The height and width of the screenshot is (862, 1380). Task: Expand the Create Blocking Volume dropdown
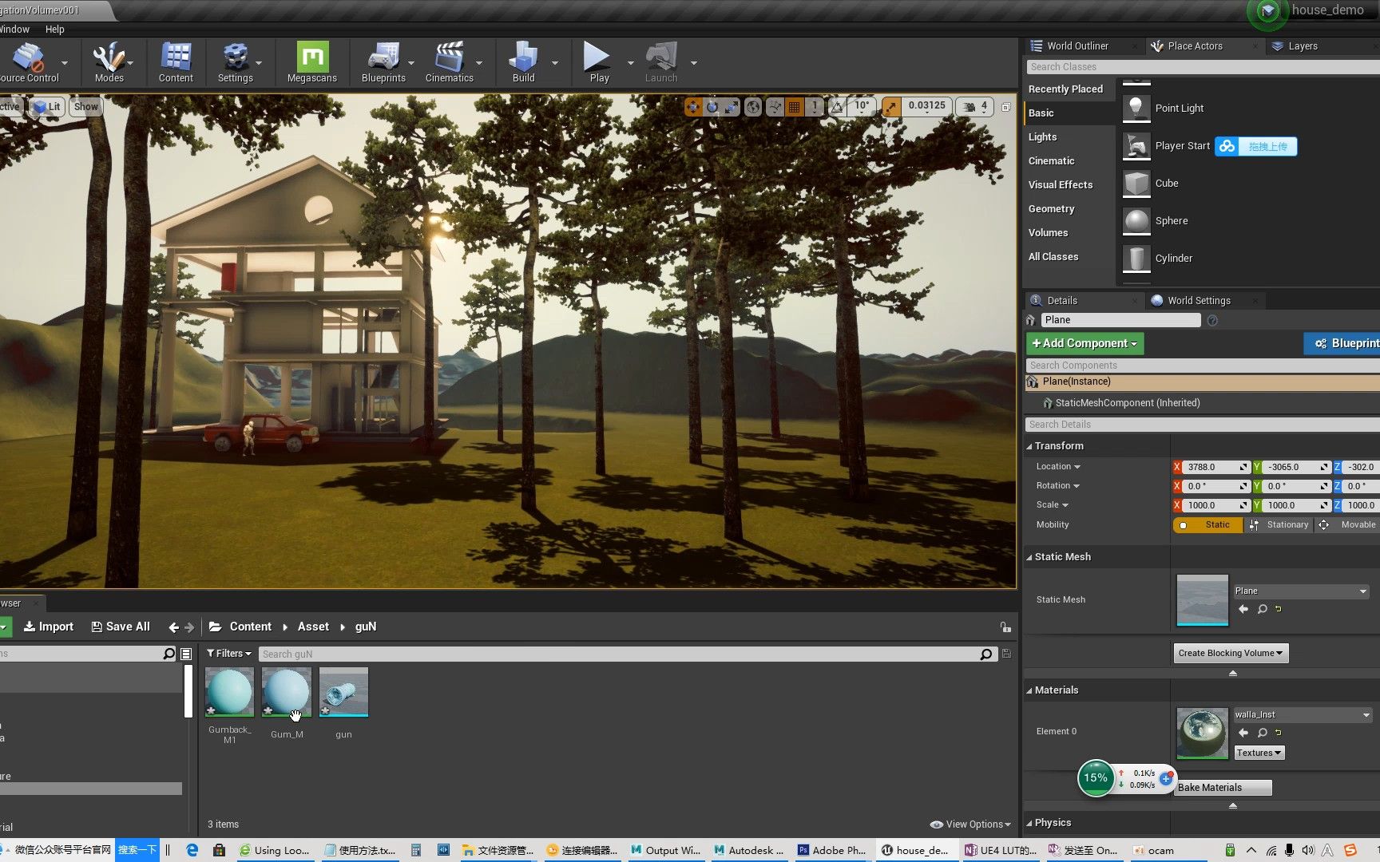click(1230, 653)
